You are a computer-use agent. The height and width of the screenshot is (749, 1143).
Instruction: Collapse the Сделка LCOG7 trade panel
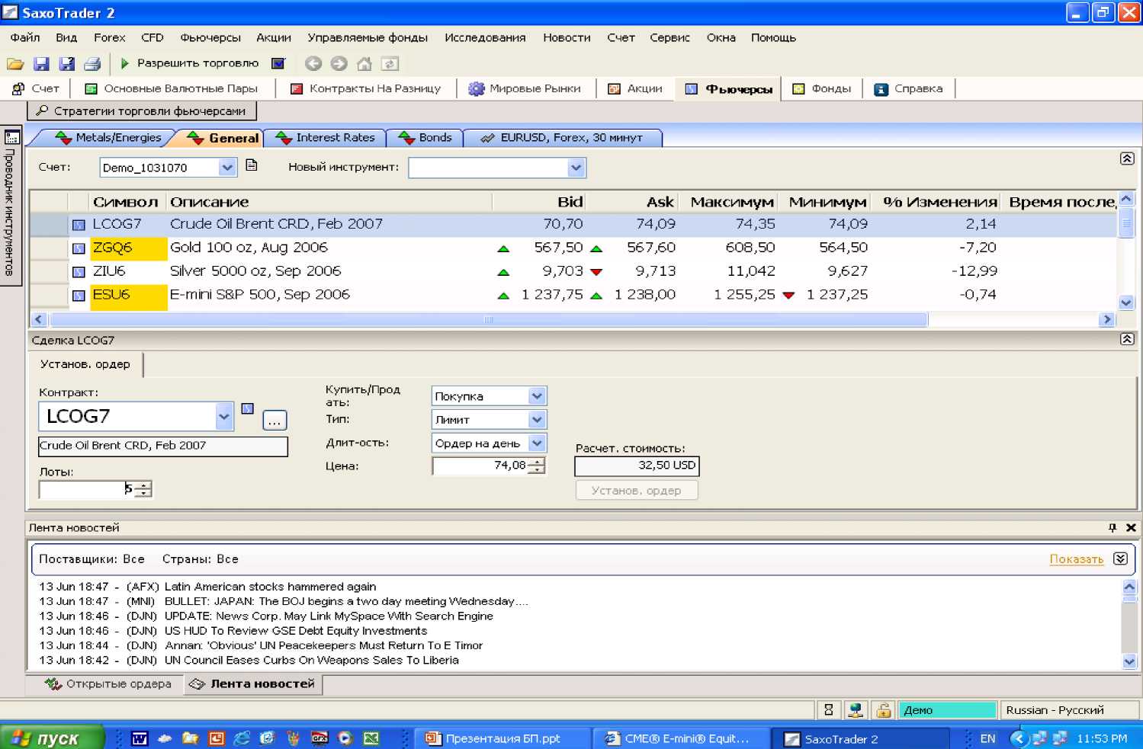(x=1127, y=339)
